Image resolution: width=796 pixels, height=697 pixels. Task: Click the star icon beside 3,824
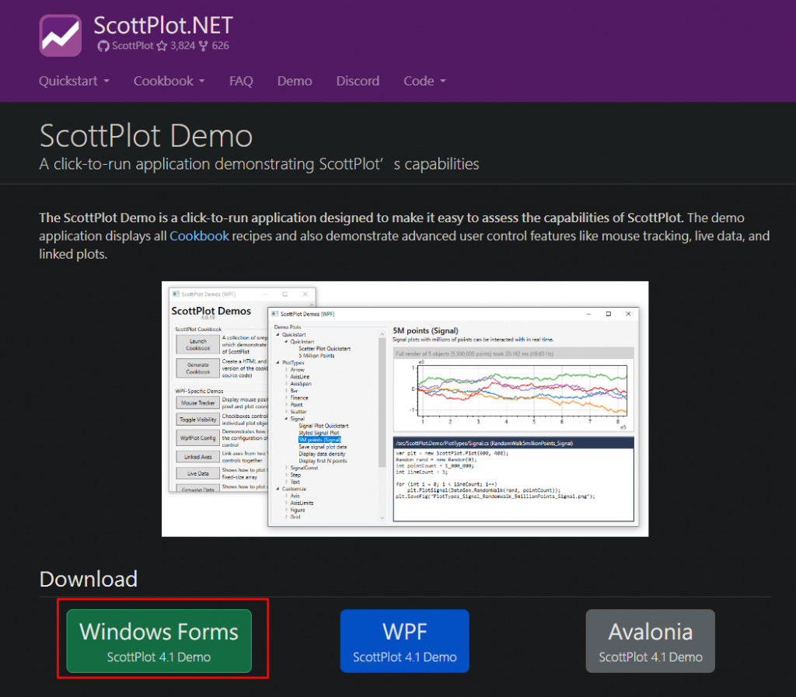click(x=162, y=46)
